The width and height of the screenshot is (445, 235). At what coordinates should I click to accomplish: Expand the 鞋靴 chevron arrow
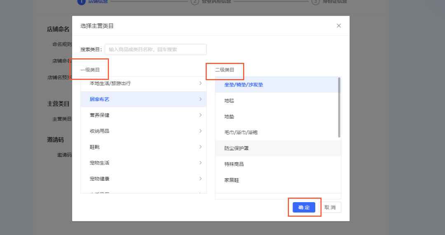point(200,147)
